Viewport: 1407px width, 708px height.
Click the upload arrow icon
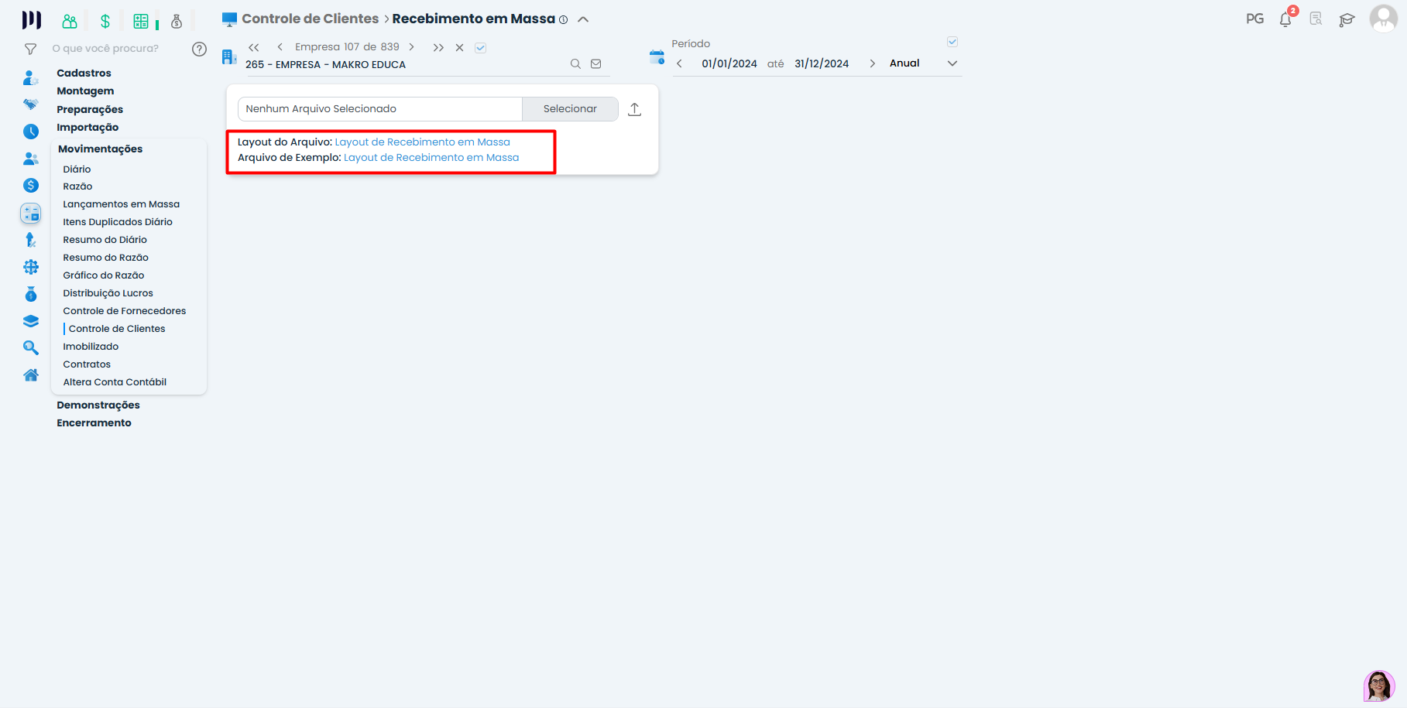635,109
